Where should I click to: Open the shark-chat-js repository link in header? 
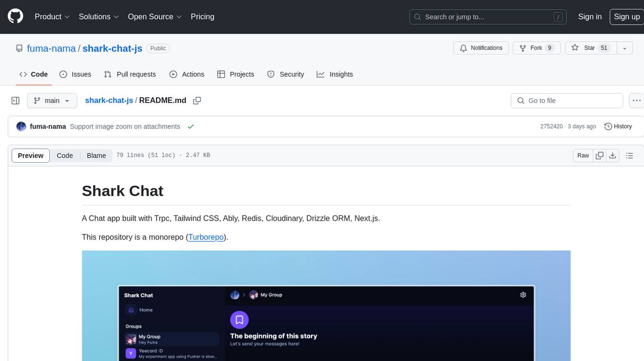coord(112,48)
